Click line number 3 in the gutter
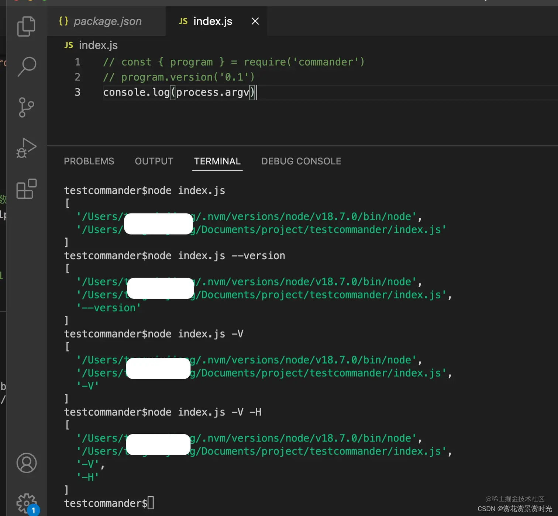 tap(77, 92)
